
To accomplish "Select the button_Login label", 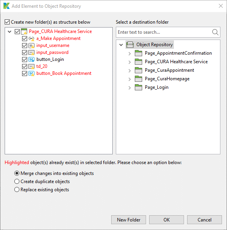I will 50,59.
